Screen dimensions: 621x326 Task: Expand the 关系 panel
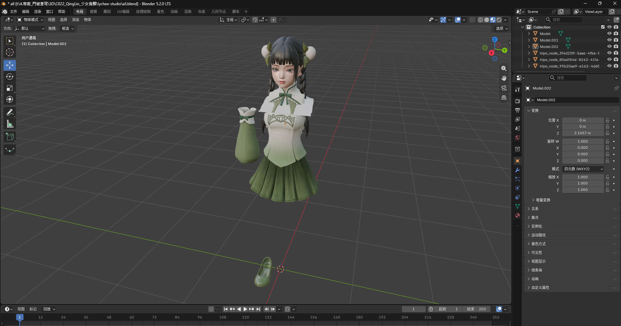[x=572, y=209]
